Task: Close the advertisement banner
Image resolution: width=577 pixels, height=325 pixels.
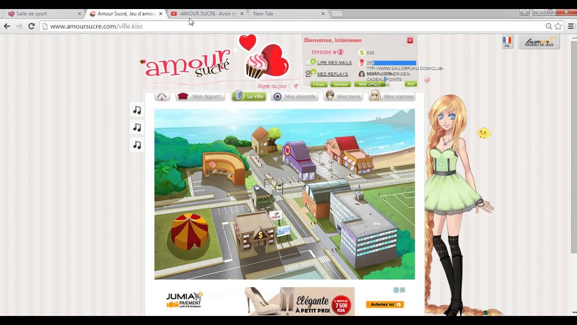Action: click(x=403, y=290)
